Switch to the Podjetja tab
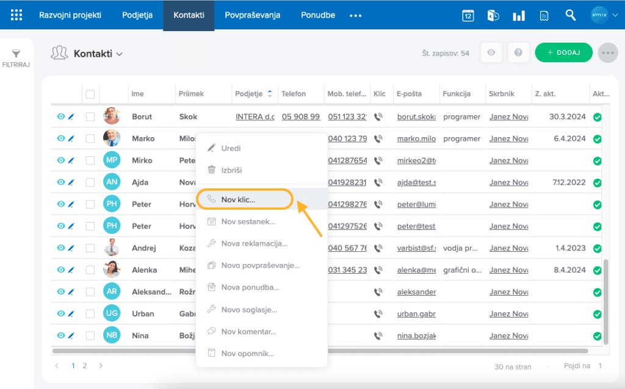625x389 pixels. click(x=137, y=15)
